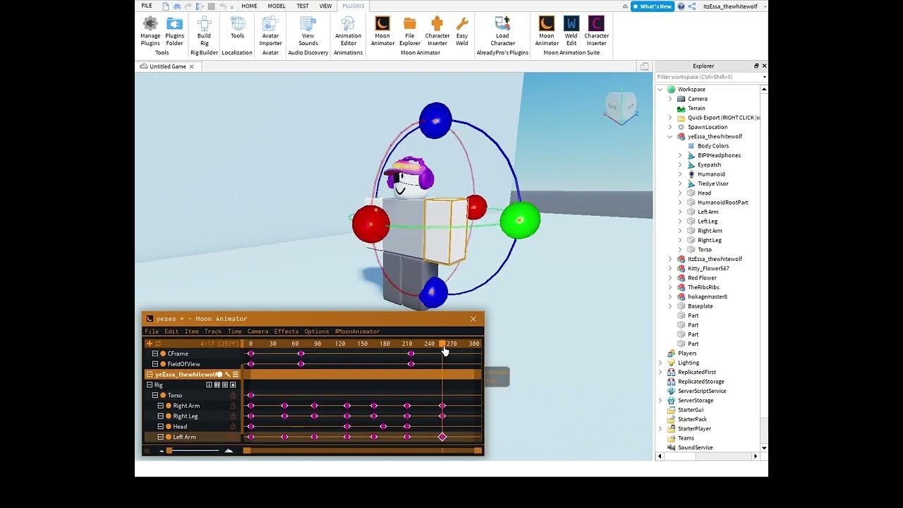This screenshot has width=903, height=508.
Task: Click the plus add-item icon in Moon Animator
Action: (x=149, y=344)
